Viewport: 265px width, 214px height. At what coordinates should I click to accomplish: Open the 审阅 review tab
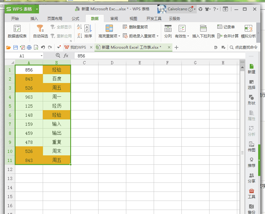[114, 19]
